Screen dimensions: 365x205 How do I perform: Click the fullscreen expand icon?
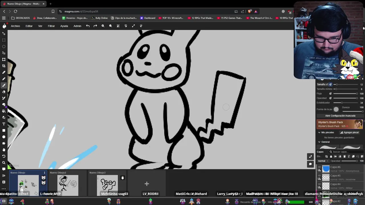click(x=133, y=26)
